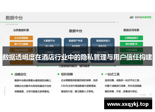155x112 pixels.
Task: Click the headline 数据透明度在酒店行业中的隐私管理与用户信任构建
Action: click(x=77, y=57)
